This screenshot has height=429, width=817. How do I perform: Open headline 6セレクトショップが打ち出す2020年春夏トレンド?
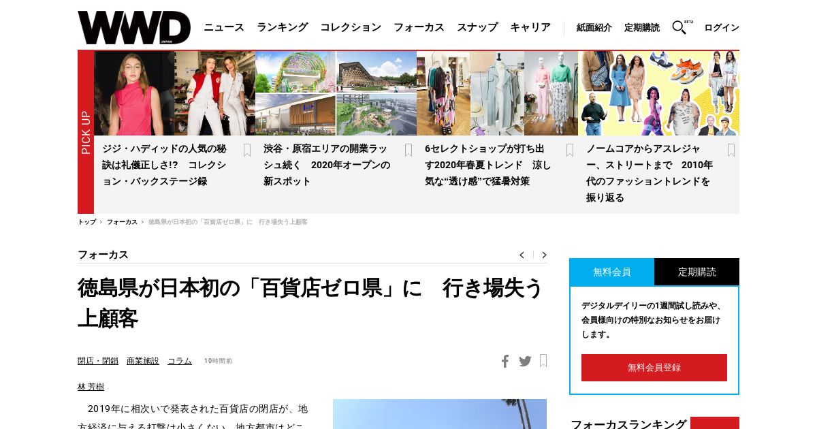point(487,165)
